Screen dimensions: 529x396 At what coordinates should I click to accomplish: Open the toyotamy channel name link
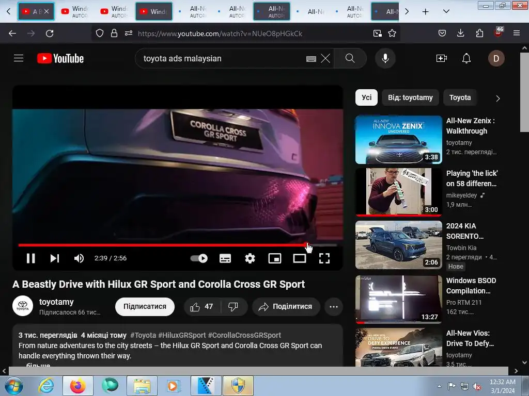point(56,302)
